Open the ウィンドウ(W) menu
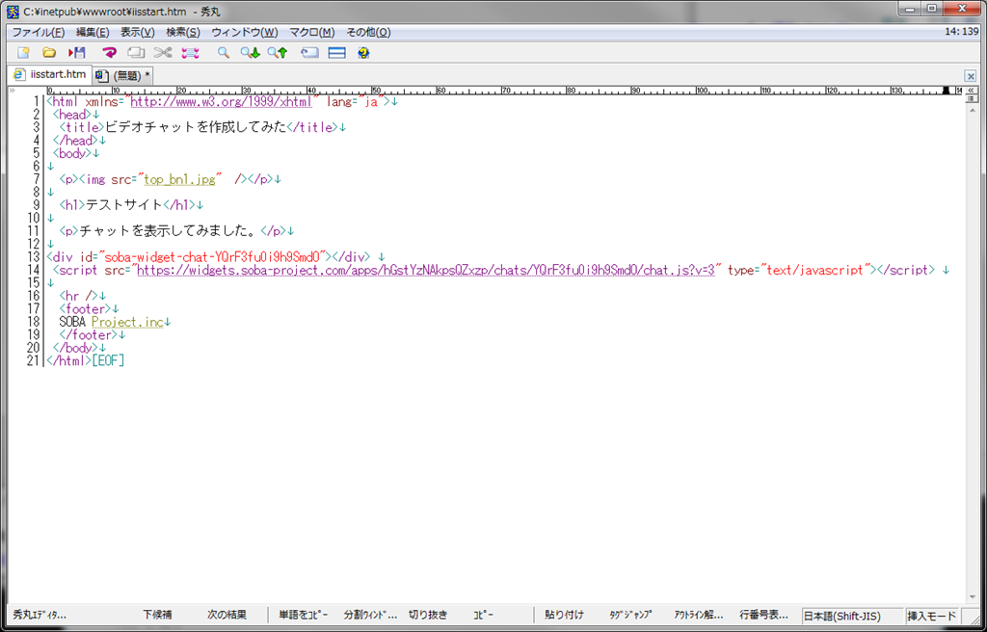 click(244, 32)
